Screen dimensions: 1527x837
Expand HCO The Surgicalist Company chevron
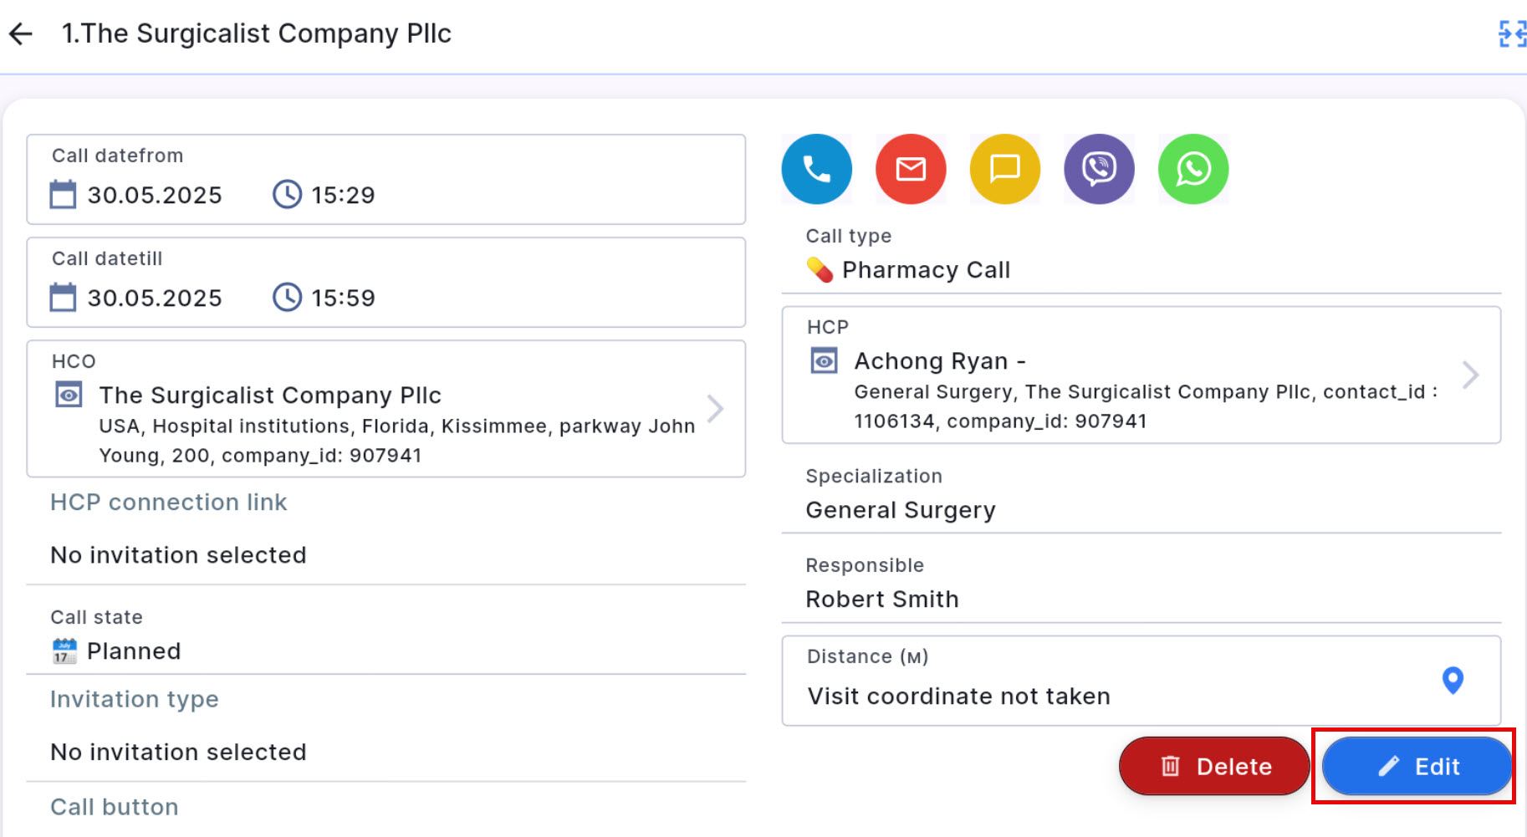click(715, 409)
